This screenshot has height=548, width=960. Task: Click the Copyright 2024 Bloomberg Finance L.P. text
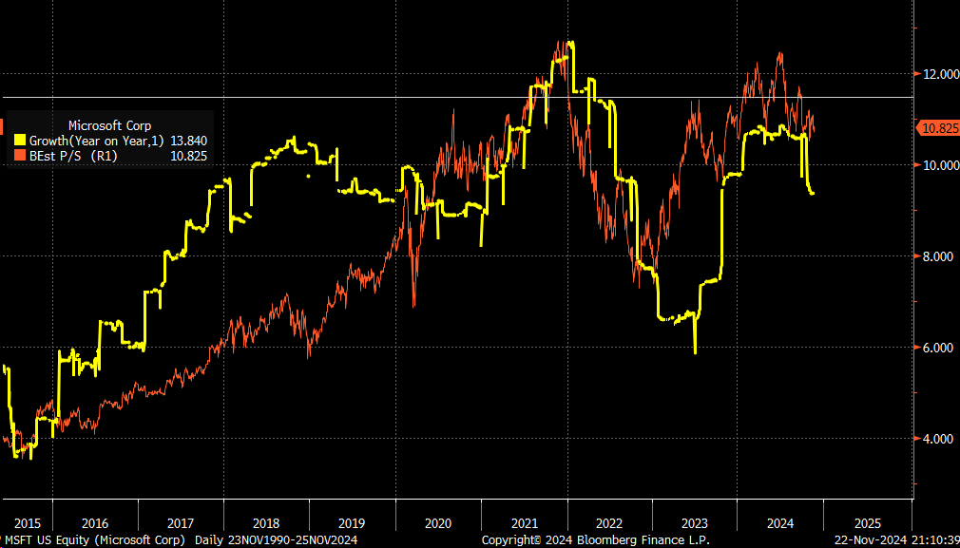point(596,540)
